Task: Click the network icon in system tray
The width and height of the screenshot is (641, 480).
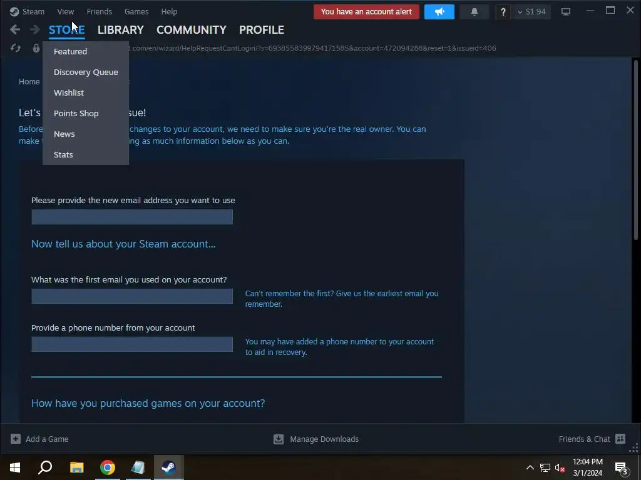Action: point(545,467)
